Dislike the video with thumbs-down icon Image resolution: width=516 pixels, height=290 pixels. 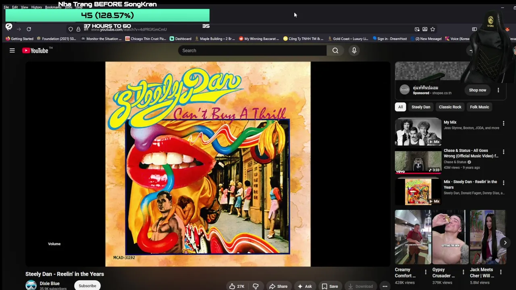256,286
